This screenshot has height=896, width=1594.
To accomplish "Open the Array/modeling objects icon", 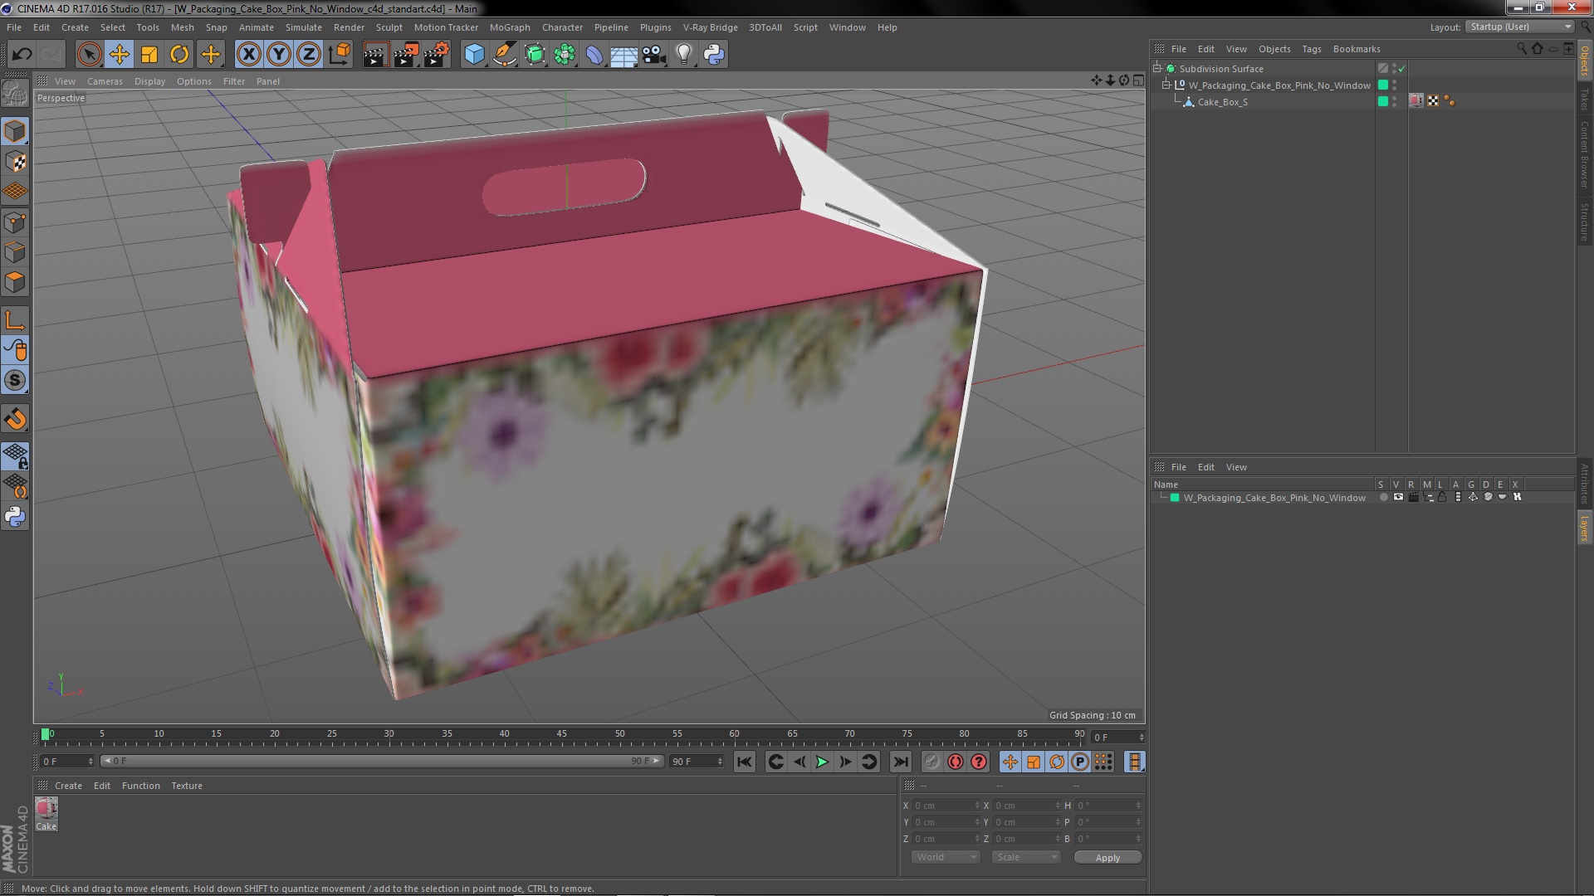I will 565,55.
